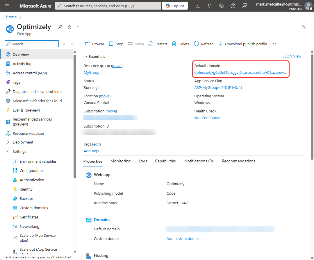
Task: Switch to the Recommendations tab
Action: (x=238, y=161)
